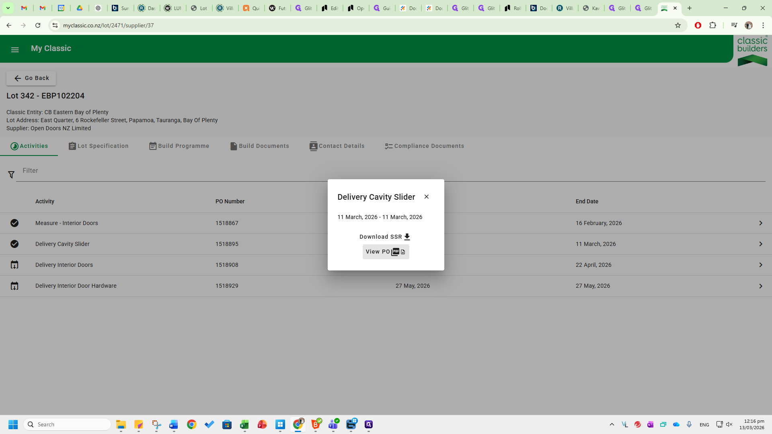
Task: Expand Delivery Interior Door Hardware row chevron
Action: tap(760, 286)
